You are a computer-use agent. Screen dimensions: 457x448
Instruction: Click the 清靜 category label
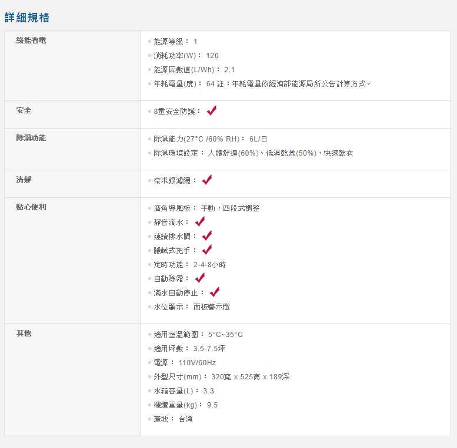(24, 180)
